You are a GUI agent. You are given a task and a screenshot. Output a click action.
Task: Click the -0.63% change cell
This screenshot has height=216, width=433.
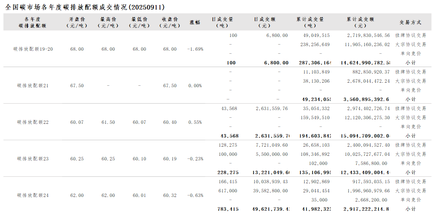pyautogui.click(x=195, y=195)
